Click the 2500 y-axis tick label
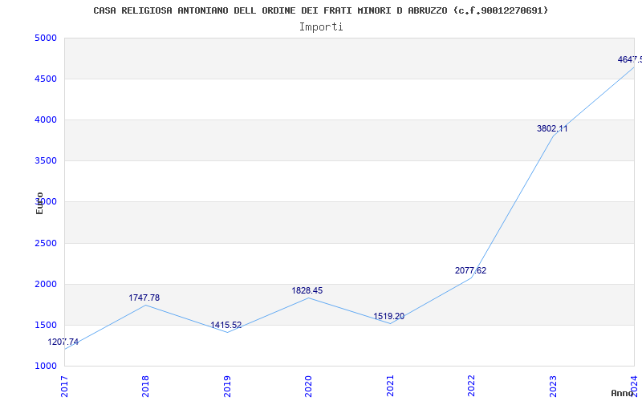 pyautogui.click(x=46, y=243)
